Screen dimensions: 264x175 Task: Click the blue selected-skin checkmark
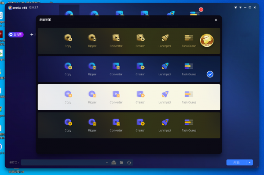click(x=210, y=74)
